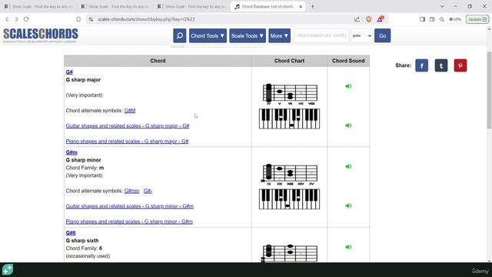Open the Brave wallet icon
Viewport: 492px width, 277px height.
click(432, 19)
